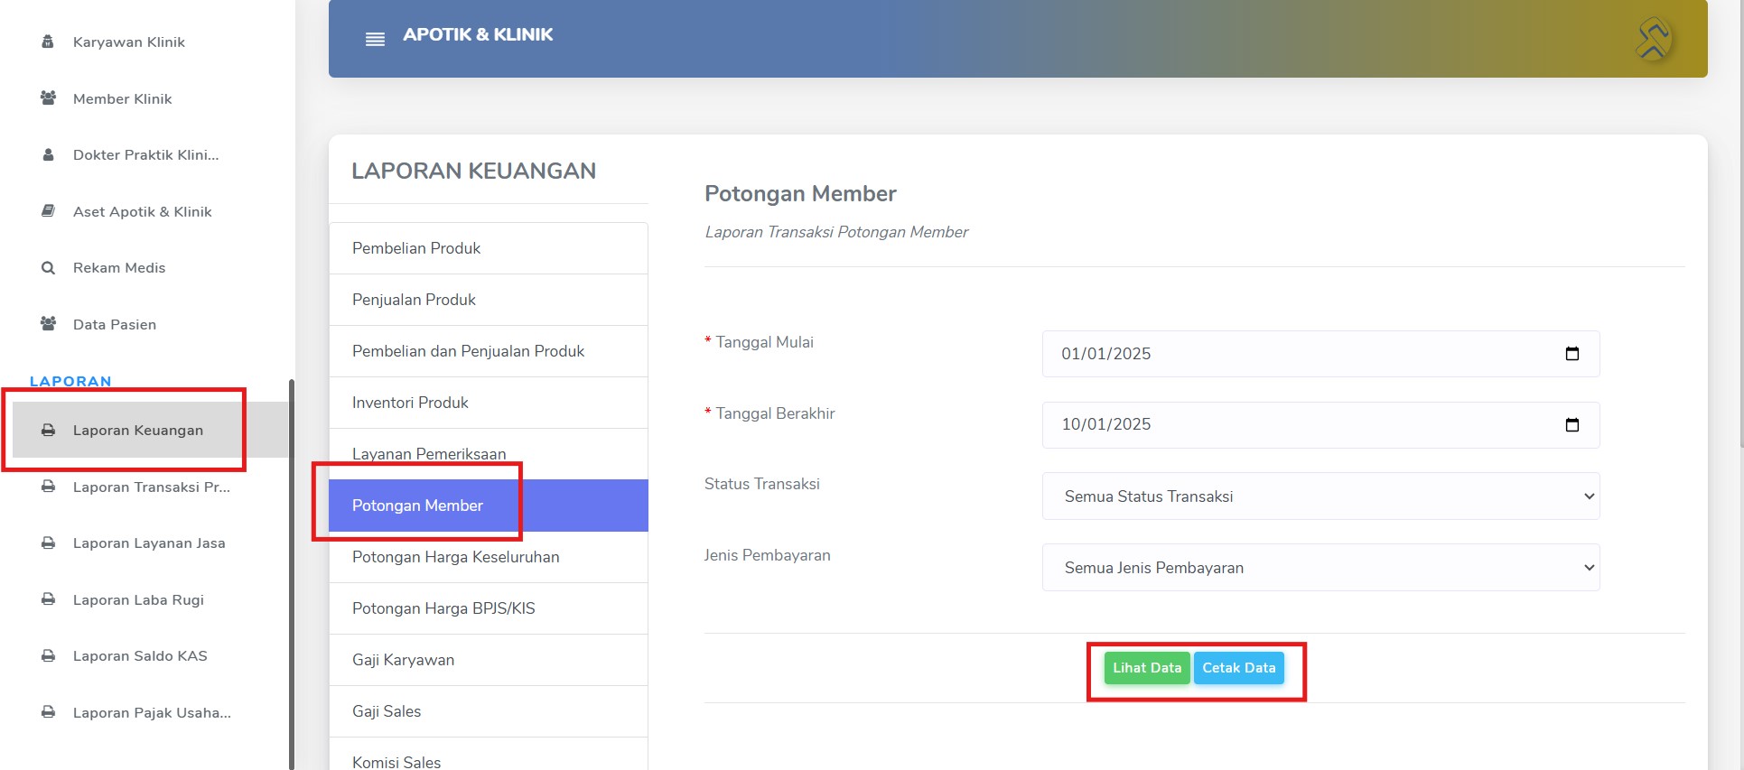
Task: Open calendar picker for Tanggal Berakhir
Action: point(1571,424)
